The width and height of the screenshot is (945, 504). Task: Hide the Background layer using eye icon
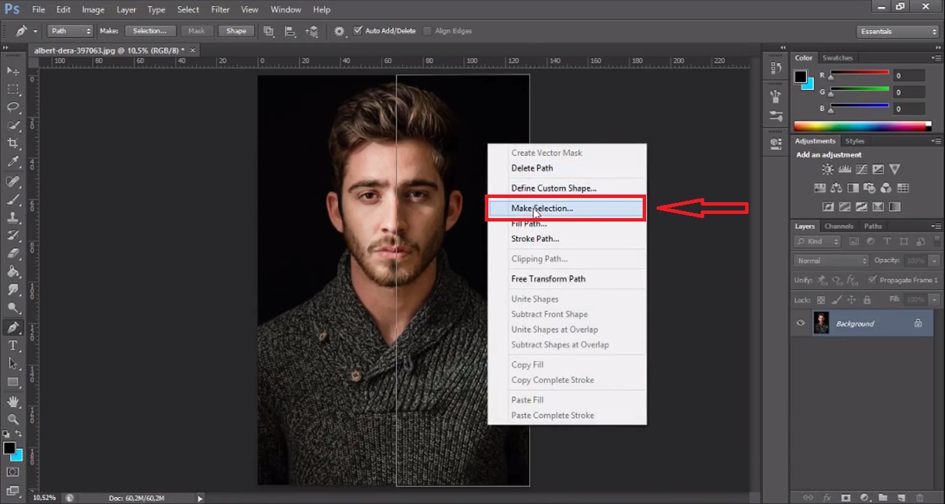(x=801, y=323)
